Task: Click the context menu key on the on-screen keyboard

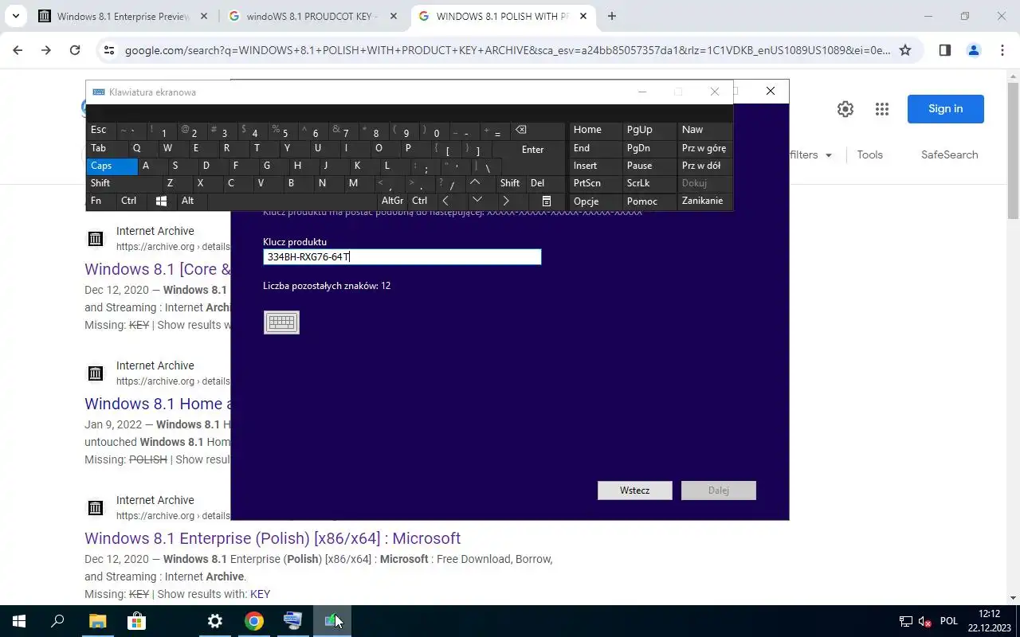Action: point(547,201)
